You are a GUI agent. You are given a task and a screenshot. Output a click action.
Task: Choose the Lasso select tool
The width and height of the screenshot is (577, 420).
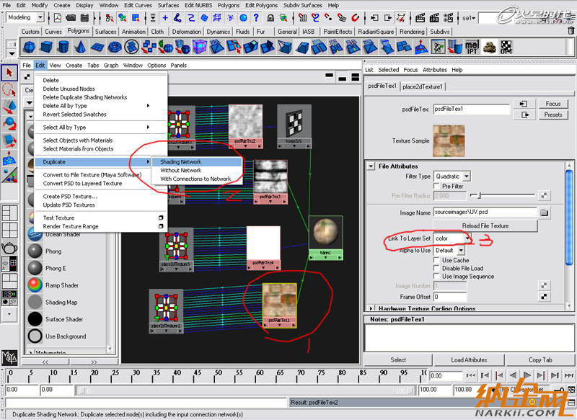point(9,90)
